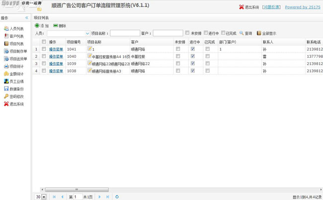Click the scrollbar right arrow
This screenshot has width=323, height=200.
[321, 190]
